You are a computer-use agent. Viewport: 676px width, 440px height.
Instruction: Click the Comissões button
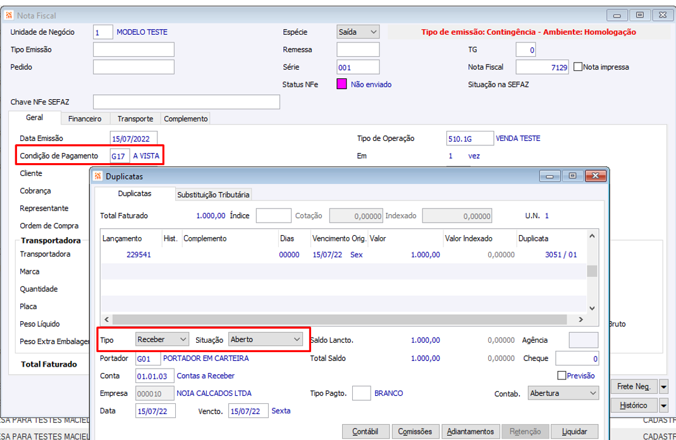pyautogui.click(x=415, y=431)
